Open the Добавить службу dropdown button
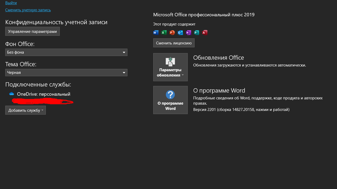Image resolution: width=337 pixels, height=189 pixels. pos(26,110)
